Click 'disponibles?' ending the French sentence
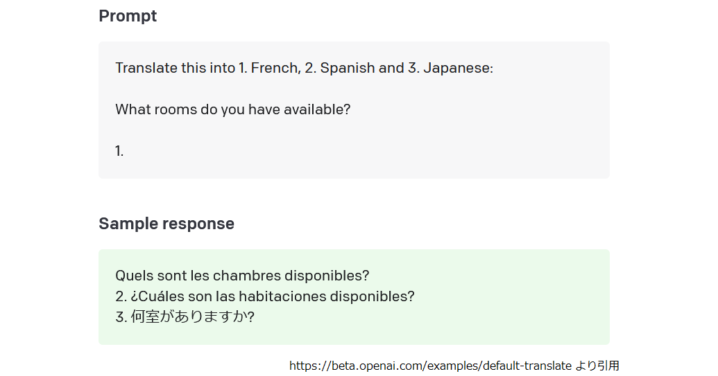Image resolution: width=718 pixels, height=376 pixels. 327,276
